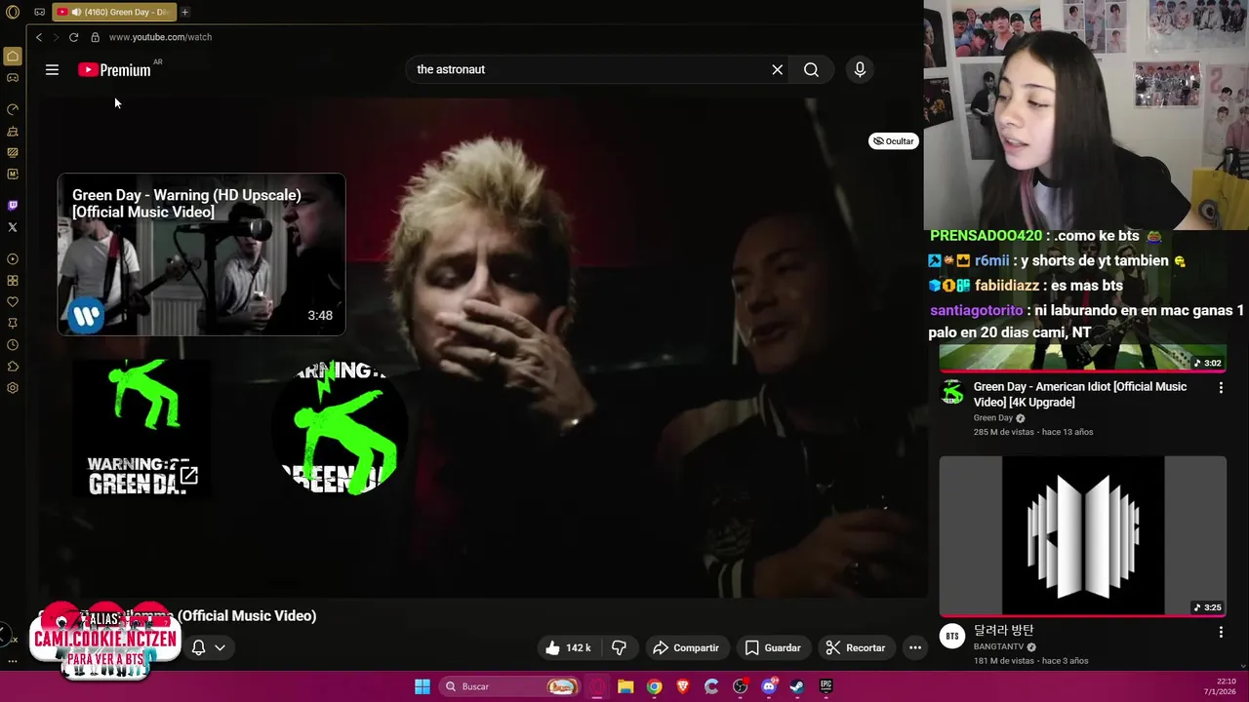Launch Brave browser from the taskbar
Screen dimensions: 1249x702
point(683,686)
